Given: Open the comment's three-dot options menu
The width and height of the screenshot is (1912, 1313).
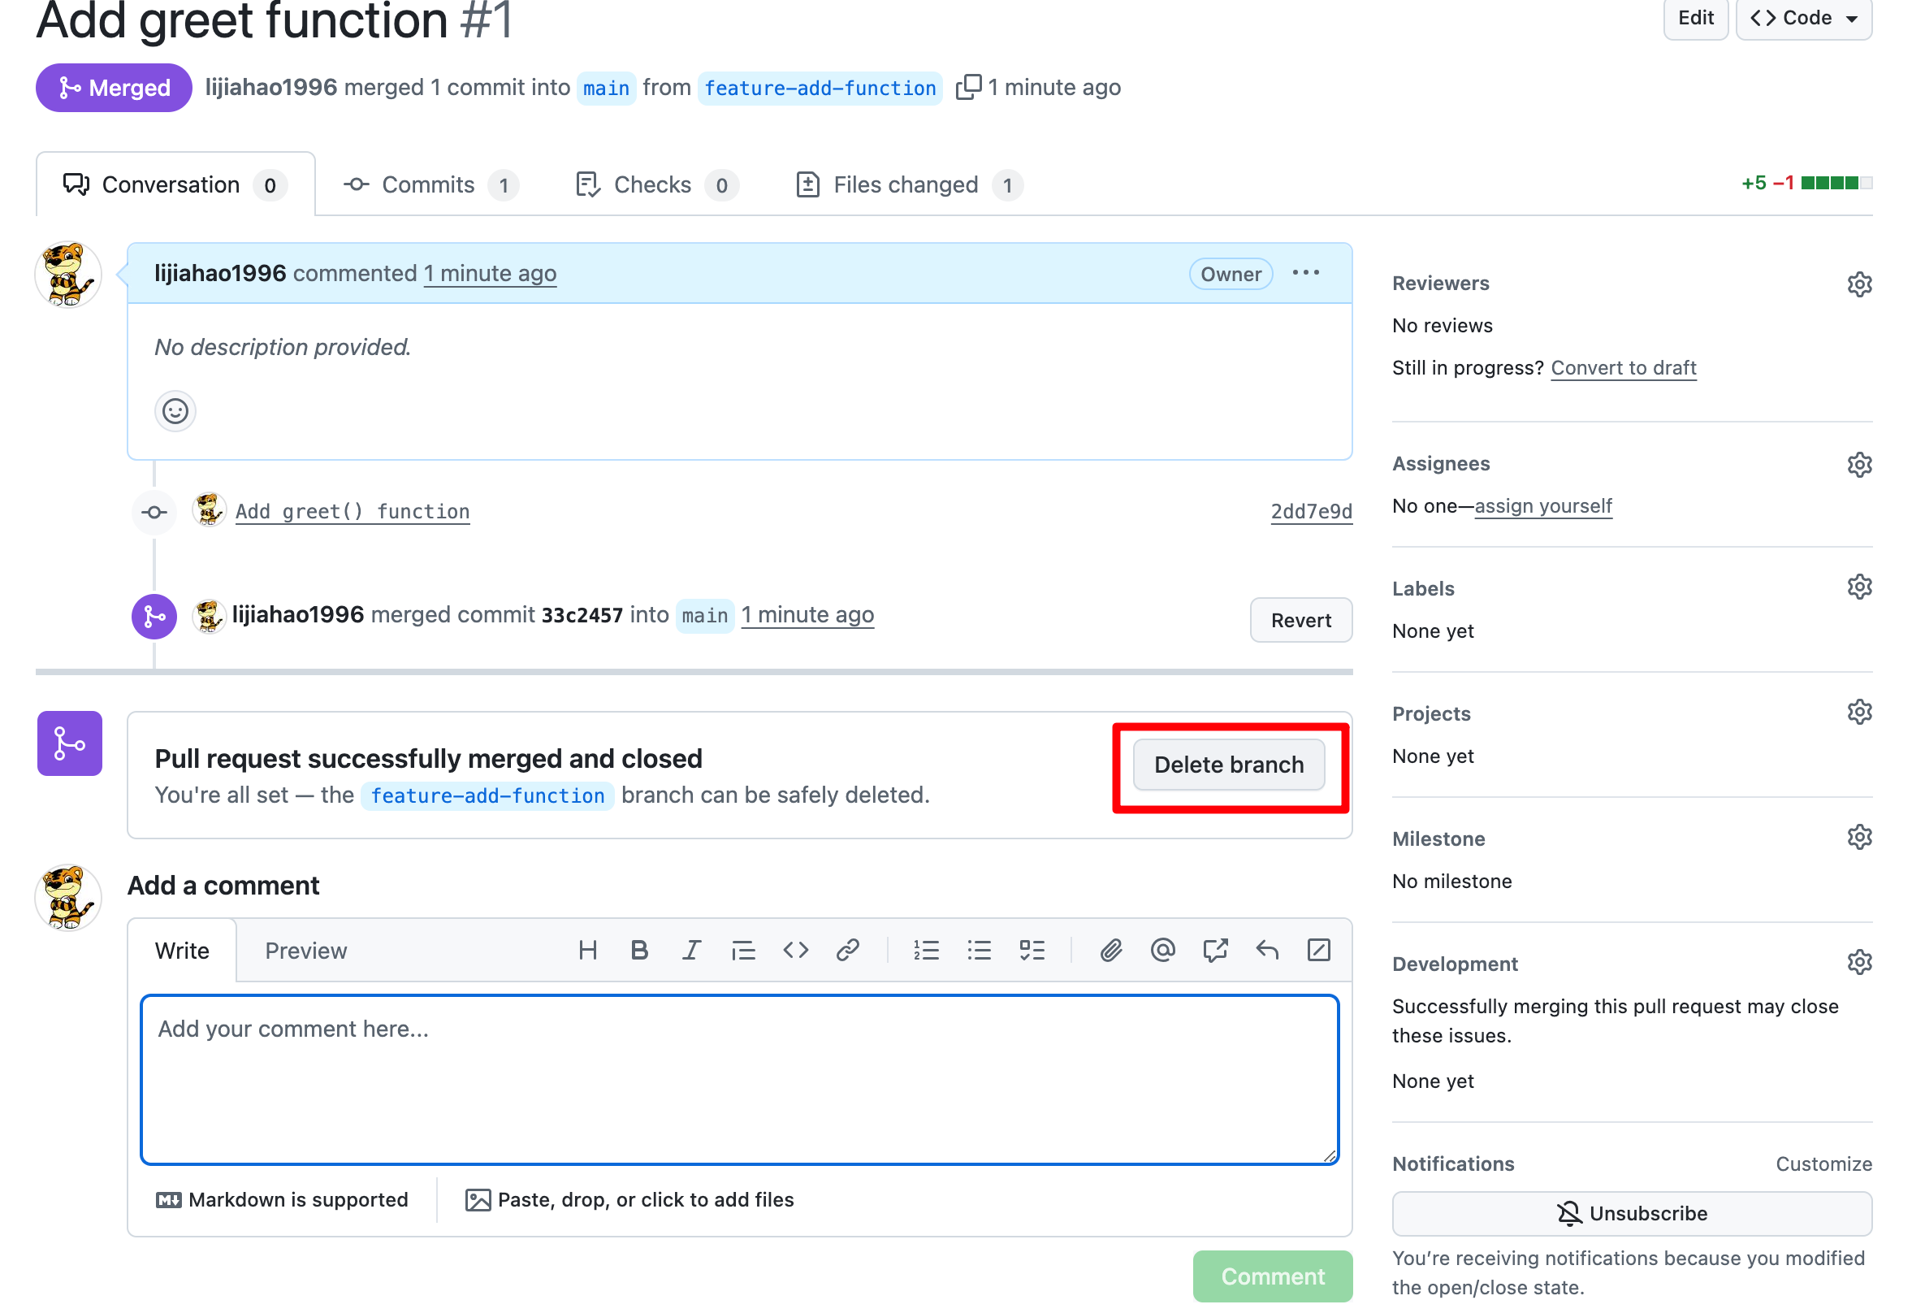Looking at the screenshot, I should tap(1305, 273).
